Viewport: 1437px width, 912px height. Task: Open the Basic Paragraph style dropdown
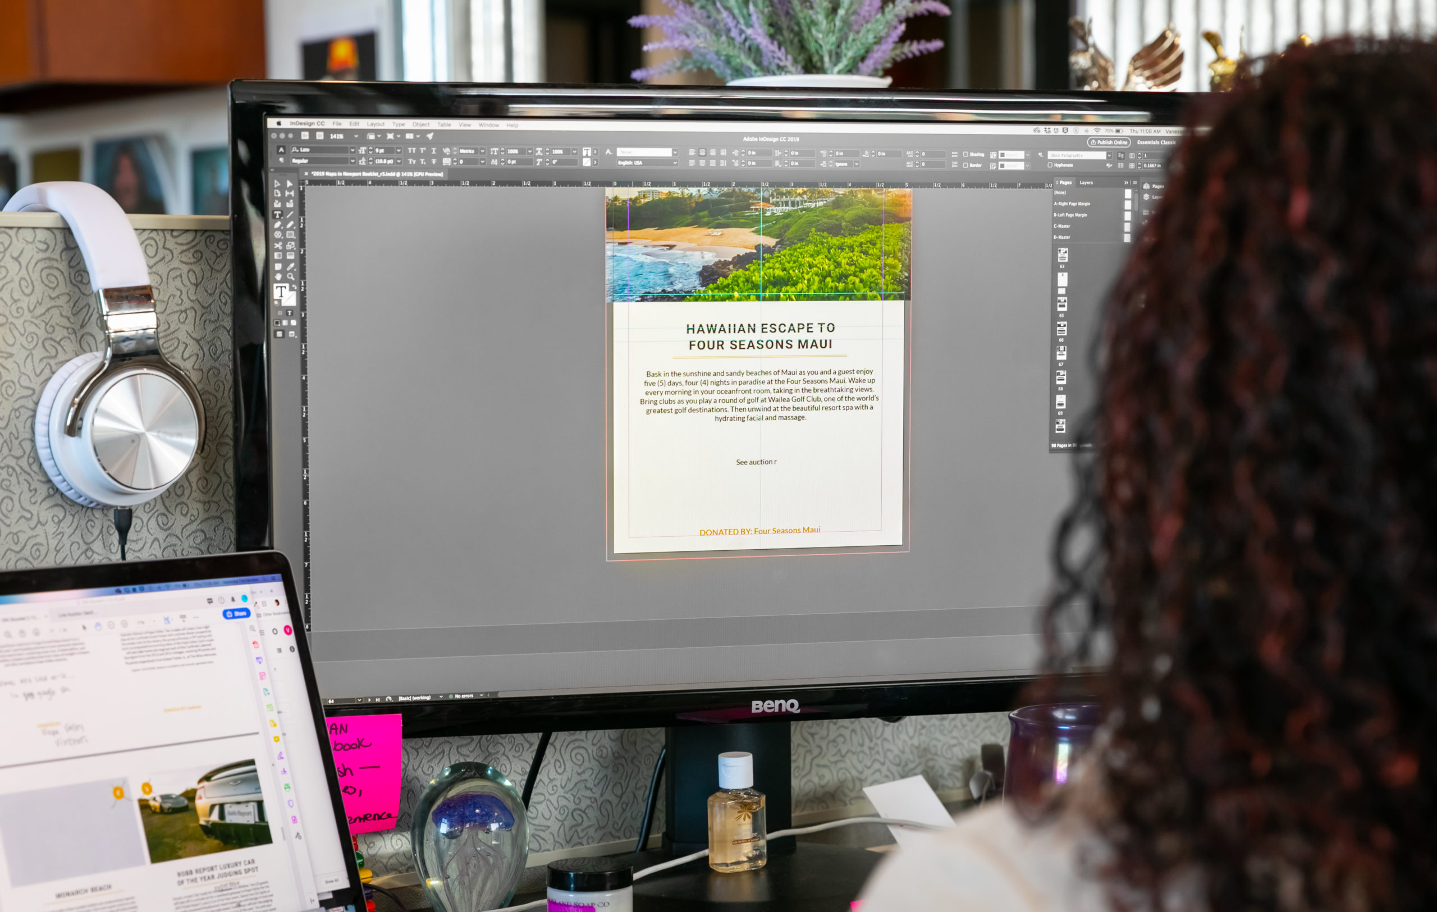(x=1109, y=155)
